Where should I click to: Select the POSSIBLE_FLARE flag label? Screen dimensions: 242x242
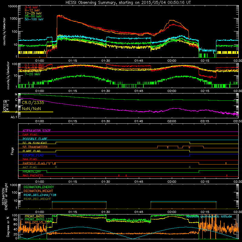[x=35, y=139]
